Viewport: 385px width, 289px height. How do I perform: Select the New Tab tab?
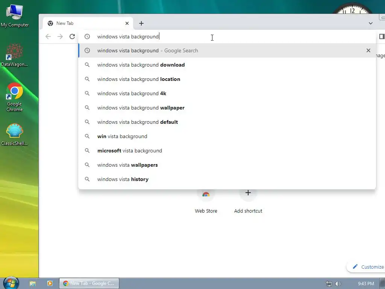[x=88, y=23]
